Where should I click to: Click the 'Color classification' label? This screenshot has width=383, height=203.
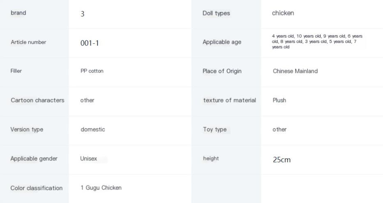[36, 188]
